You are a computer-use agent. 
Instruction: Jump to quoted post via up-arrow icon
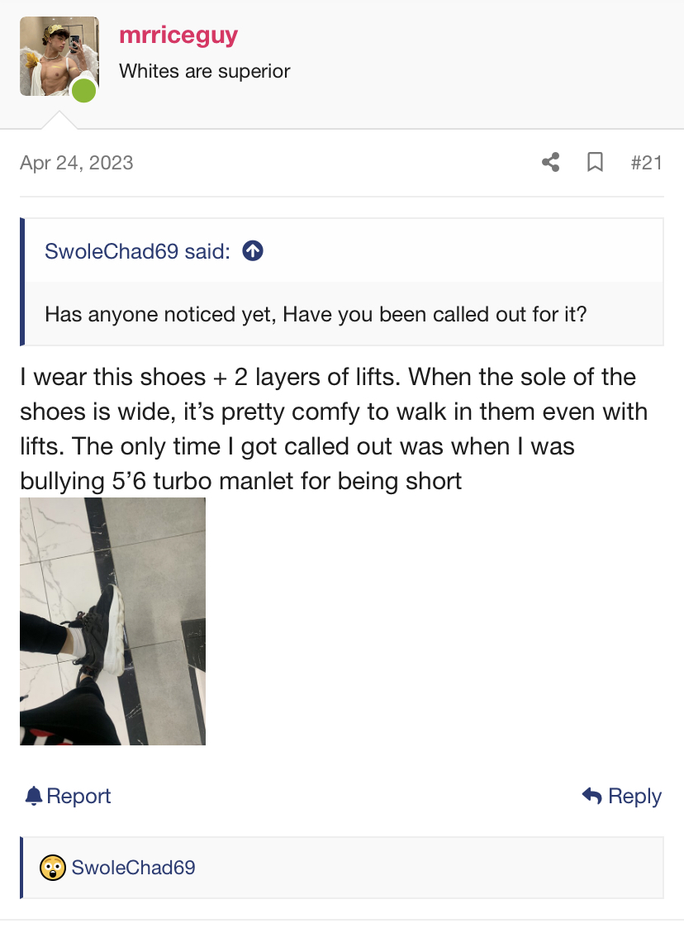pyautogui.click(x=253, y=251)
